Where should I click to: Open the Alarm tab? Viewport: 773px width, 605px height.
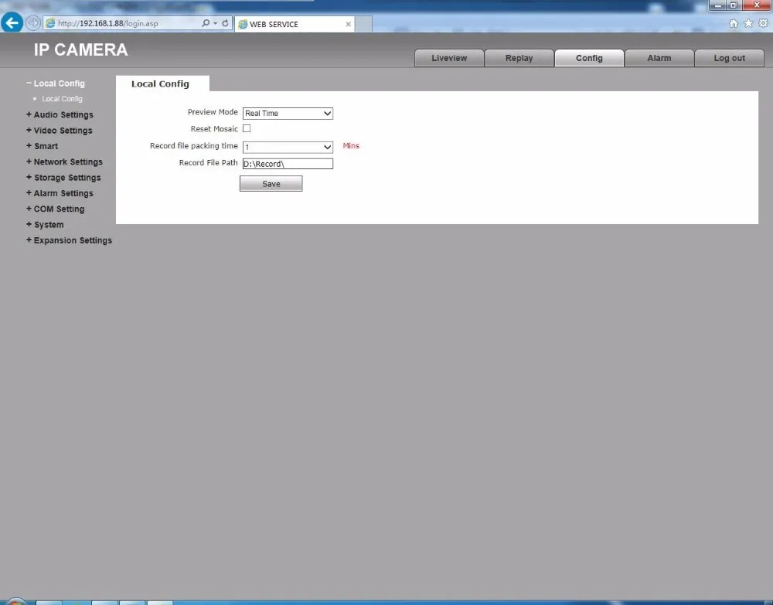click(659, 58)
